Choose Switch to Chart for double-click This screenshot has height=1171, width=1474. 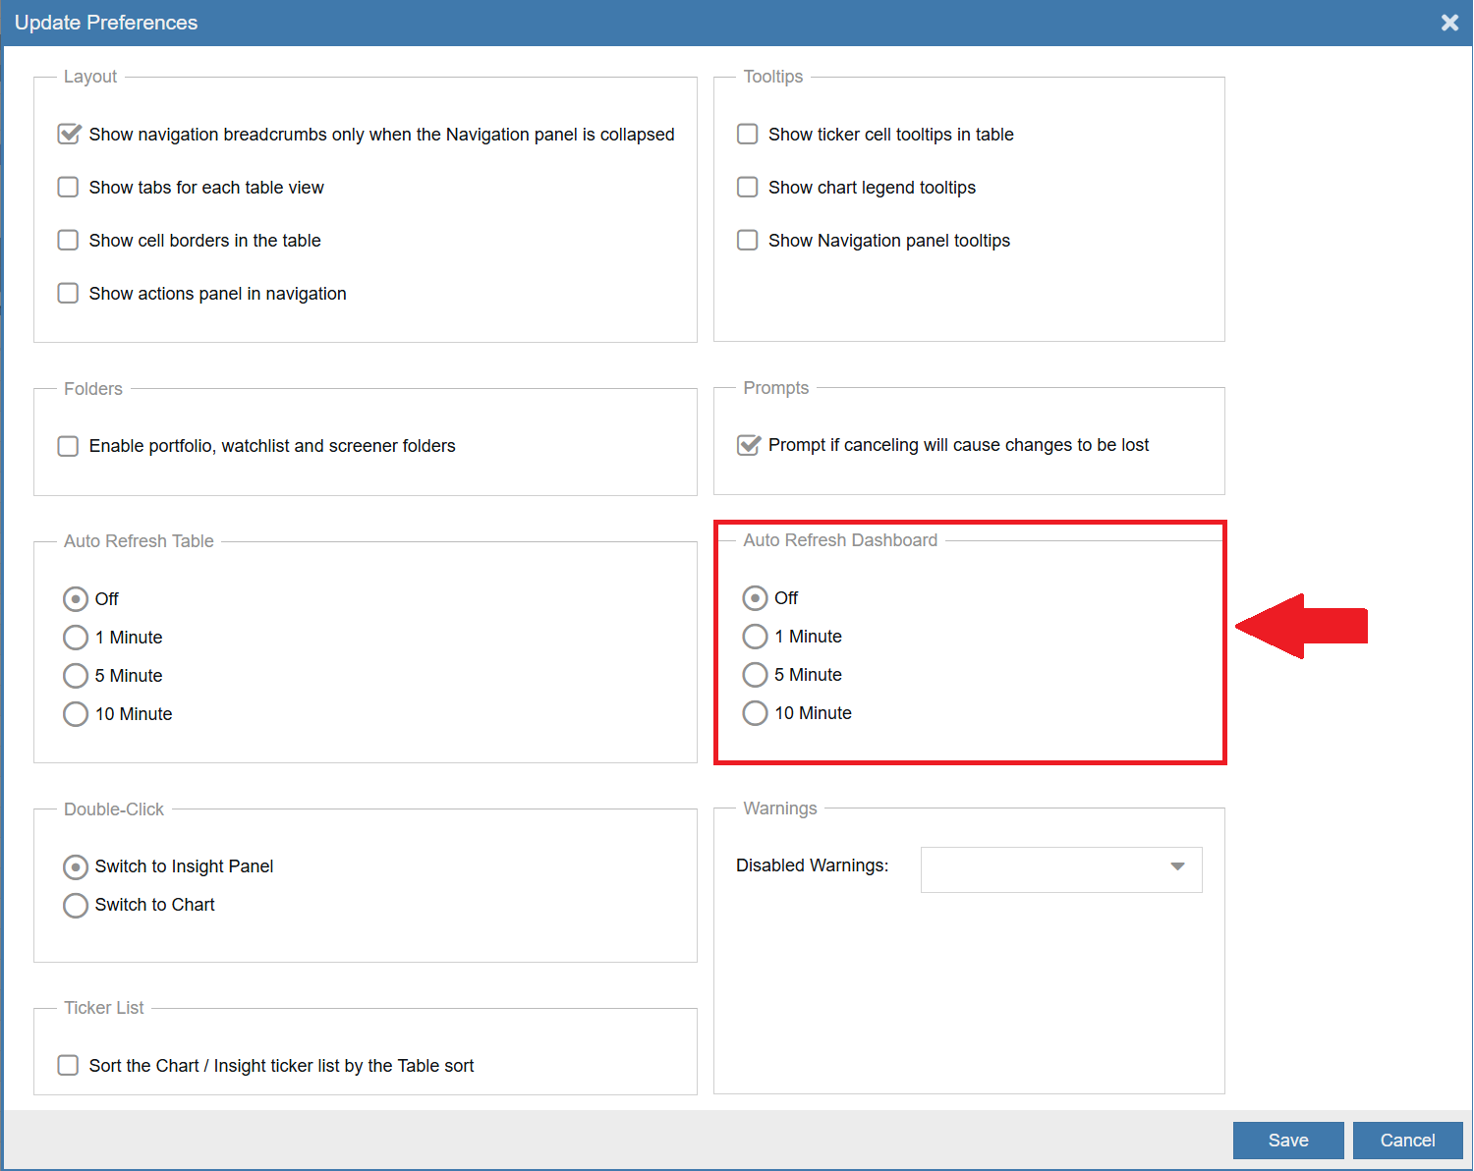coord(76,905)
